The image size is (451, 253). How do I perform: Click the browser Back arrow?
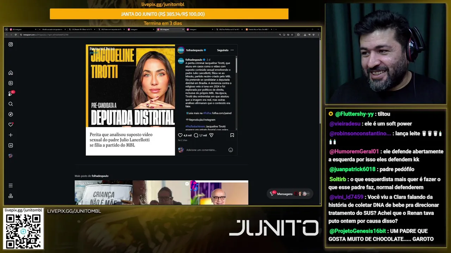click(7, 35)
